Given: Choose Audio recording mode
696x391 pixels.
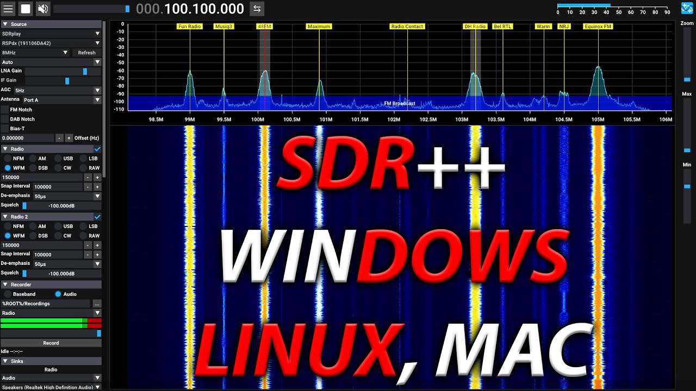Looking at the screenshot, I should (58, 294).
